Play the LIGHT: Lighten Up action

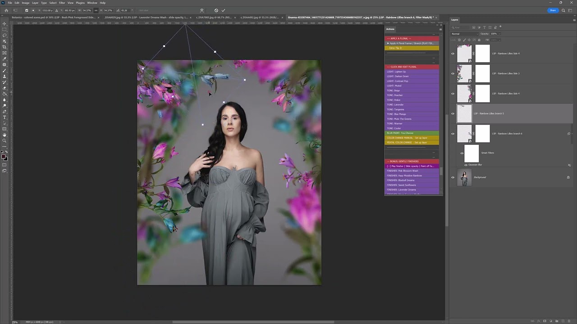(412, 72)
